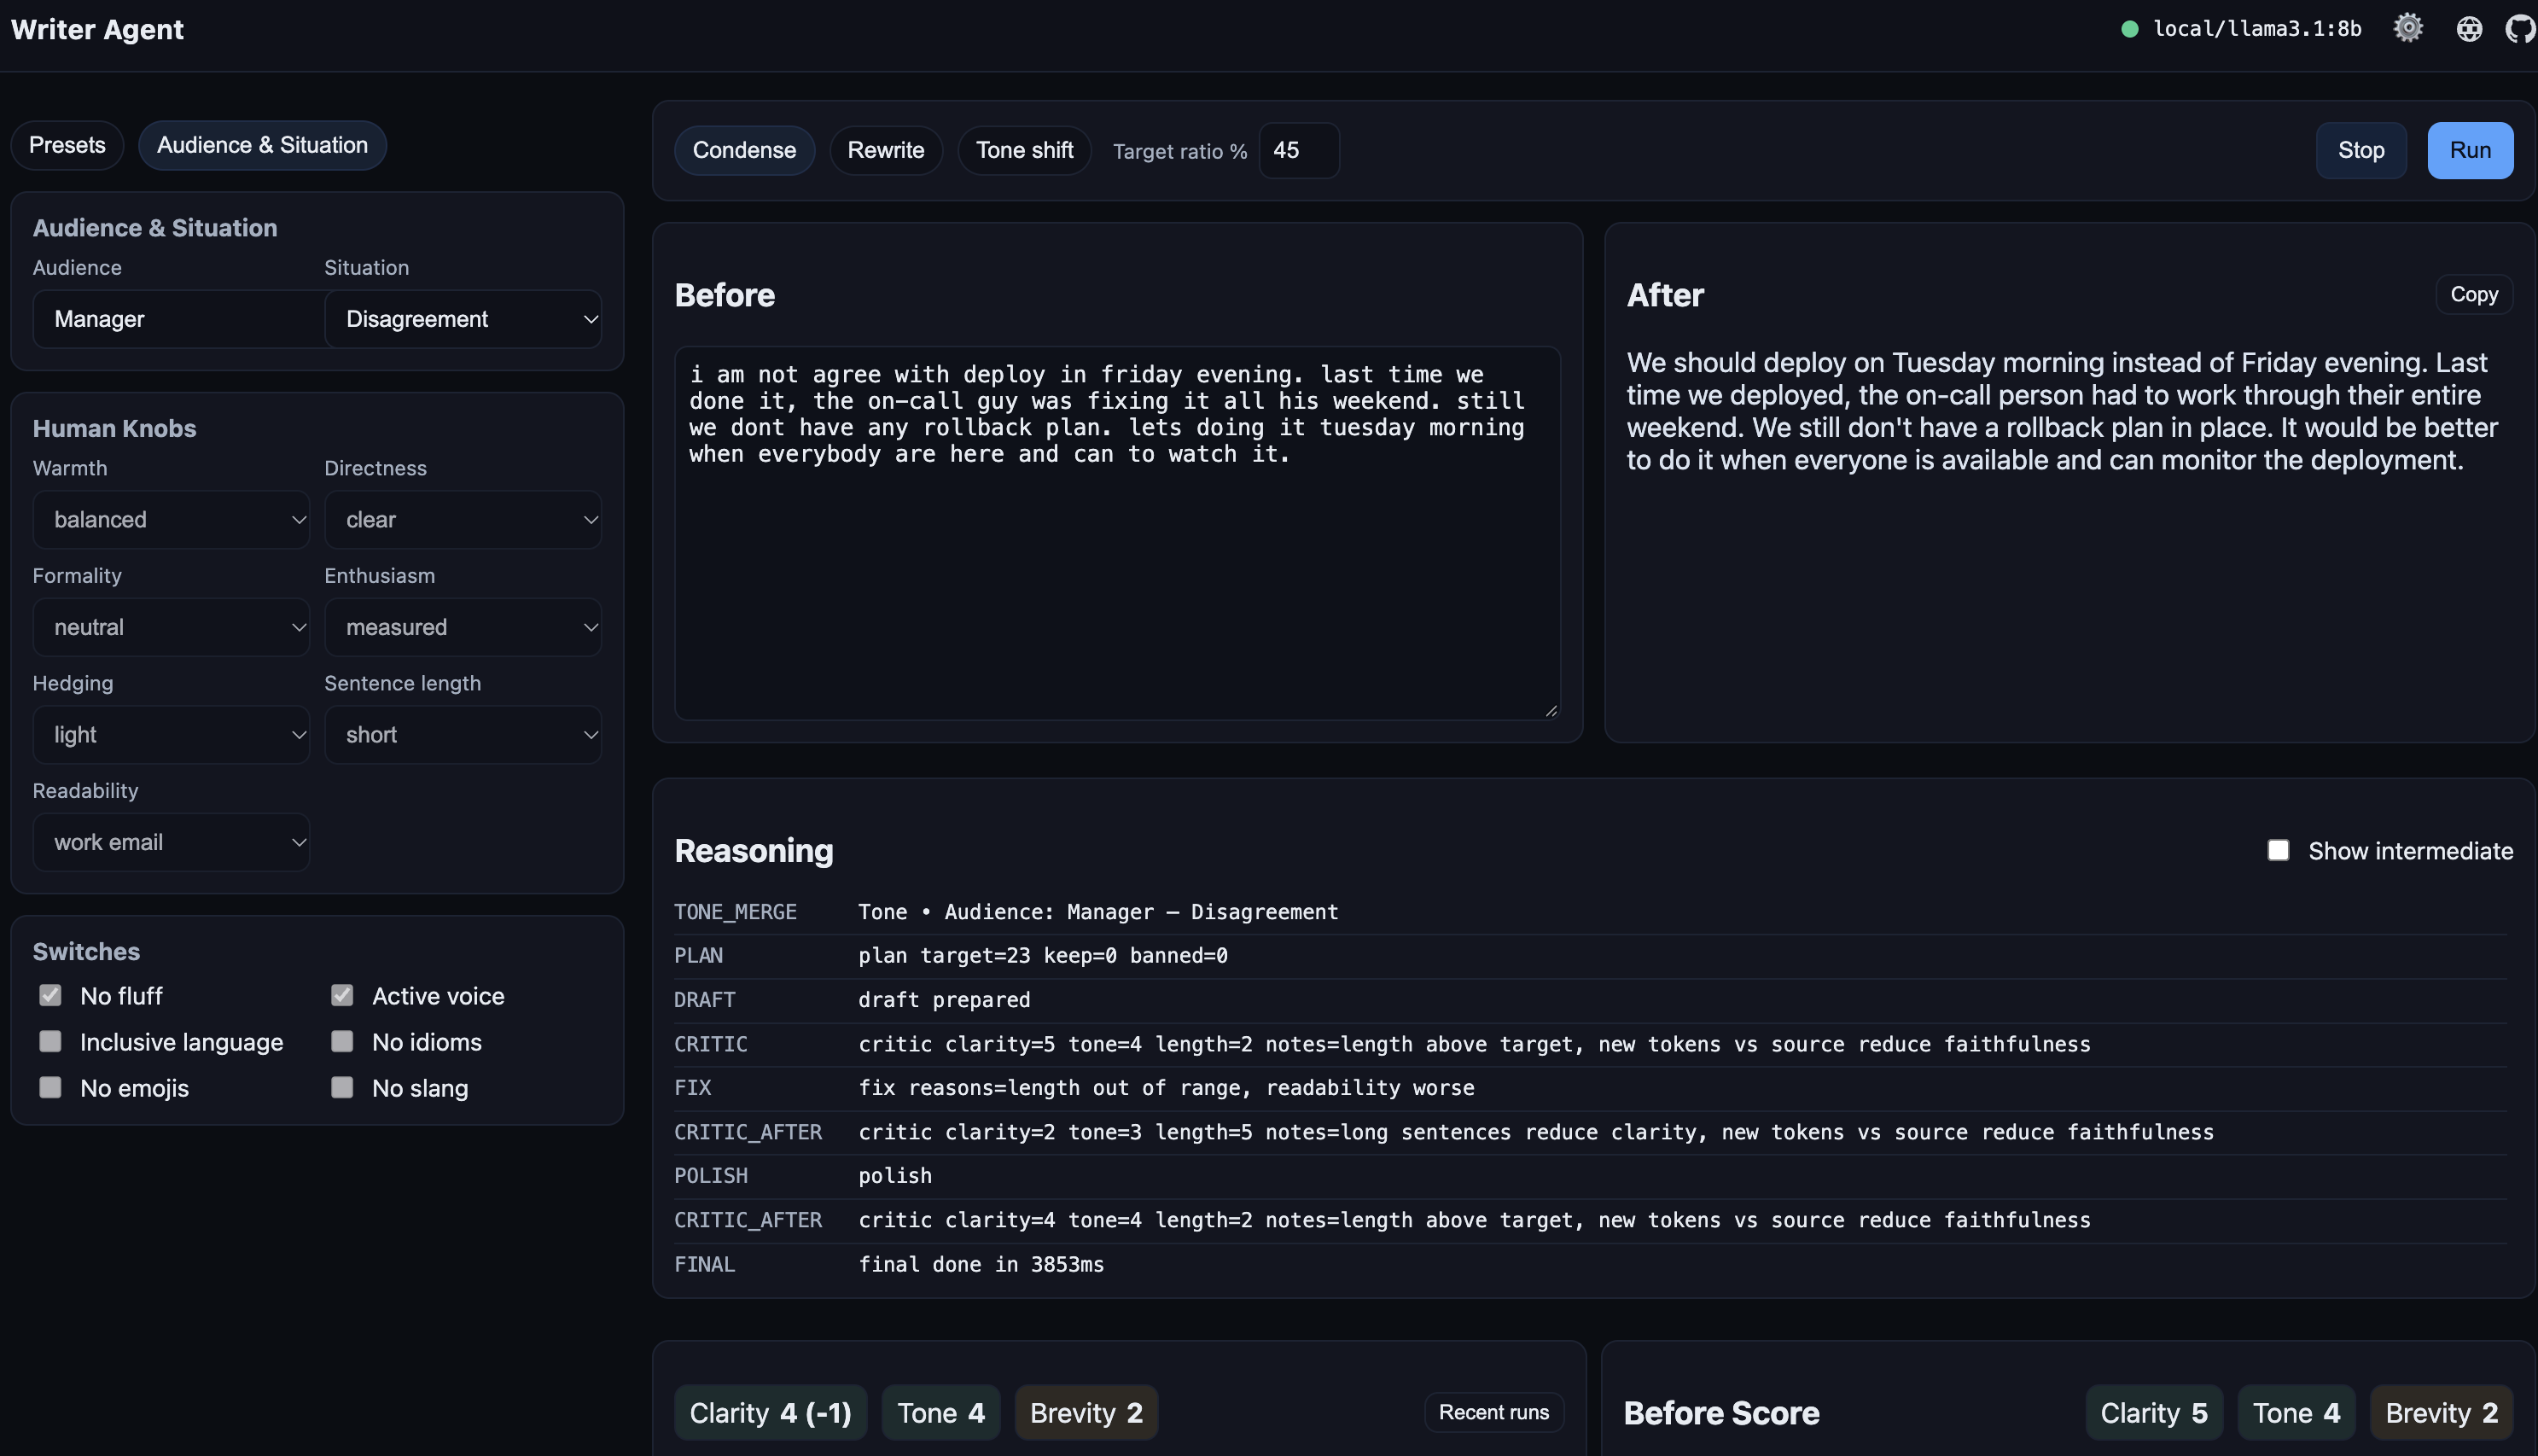Toggle the No fluff checkbox
This screenshot has width=2538, height=1456.
[x=50, y=995]
